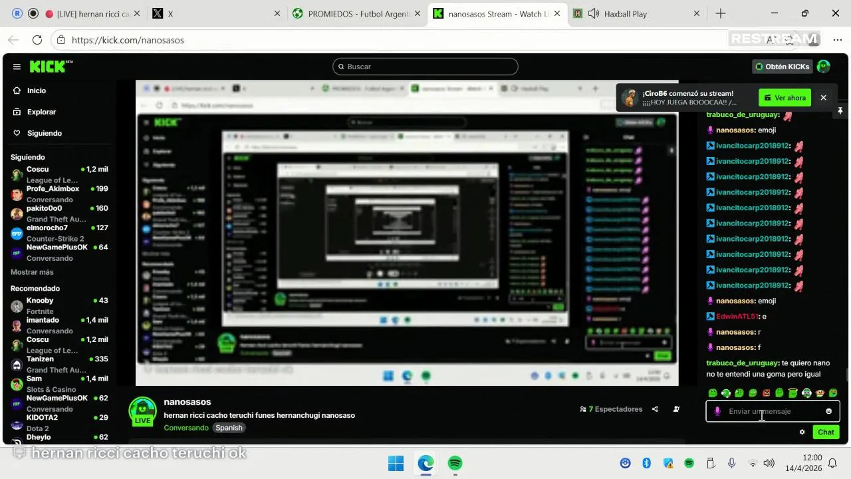Viewport: 851px width, 479px height.
Task: Click the tray microphone icon
Action: click(x=731, y=463)
